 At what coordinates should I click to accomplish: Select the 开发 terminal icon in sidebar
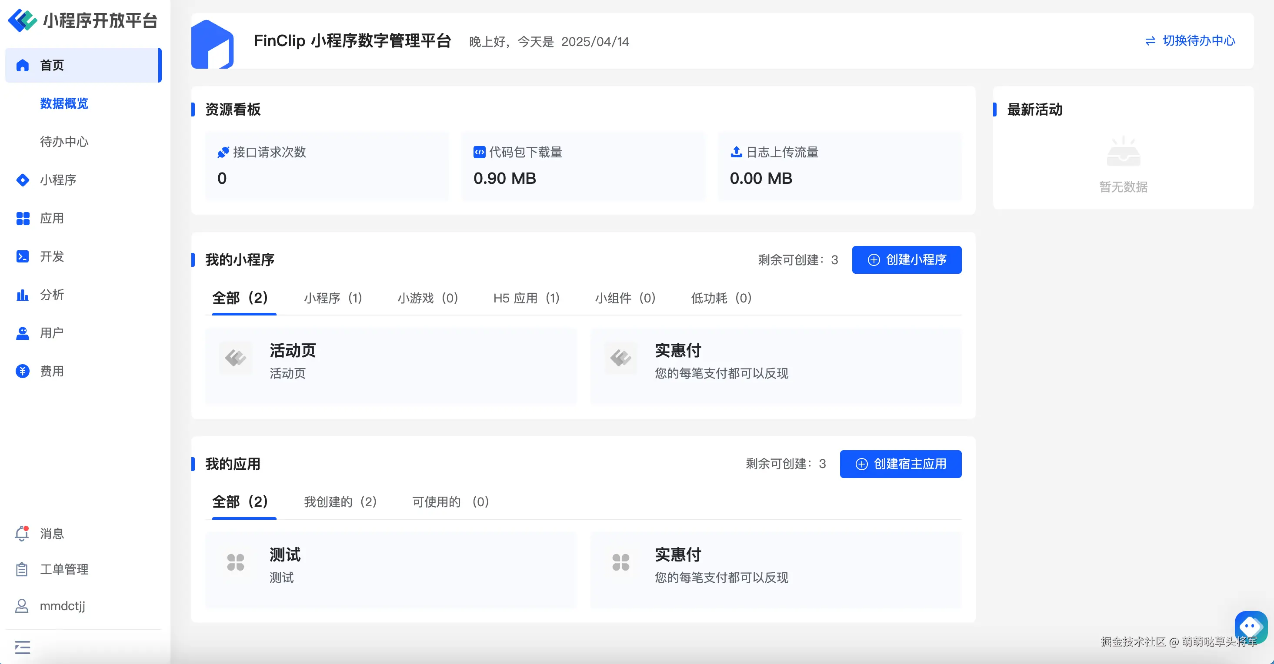click(x=23, y=256)
